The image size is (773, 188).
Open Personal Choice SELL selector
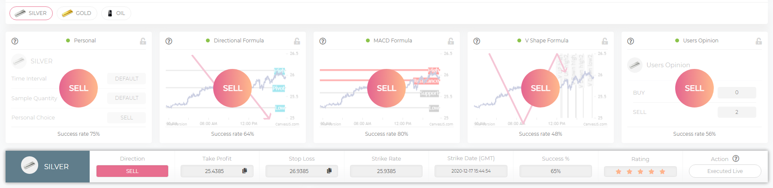tap(127, 118)
